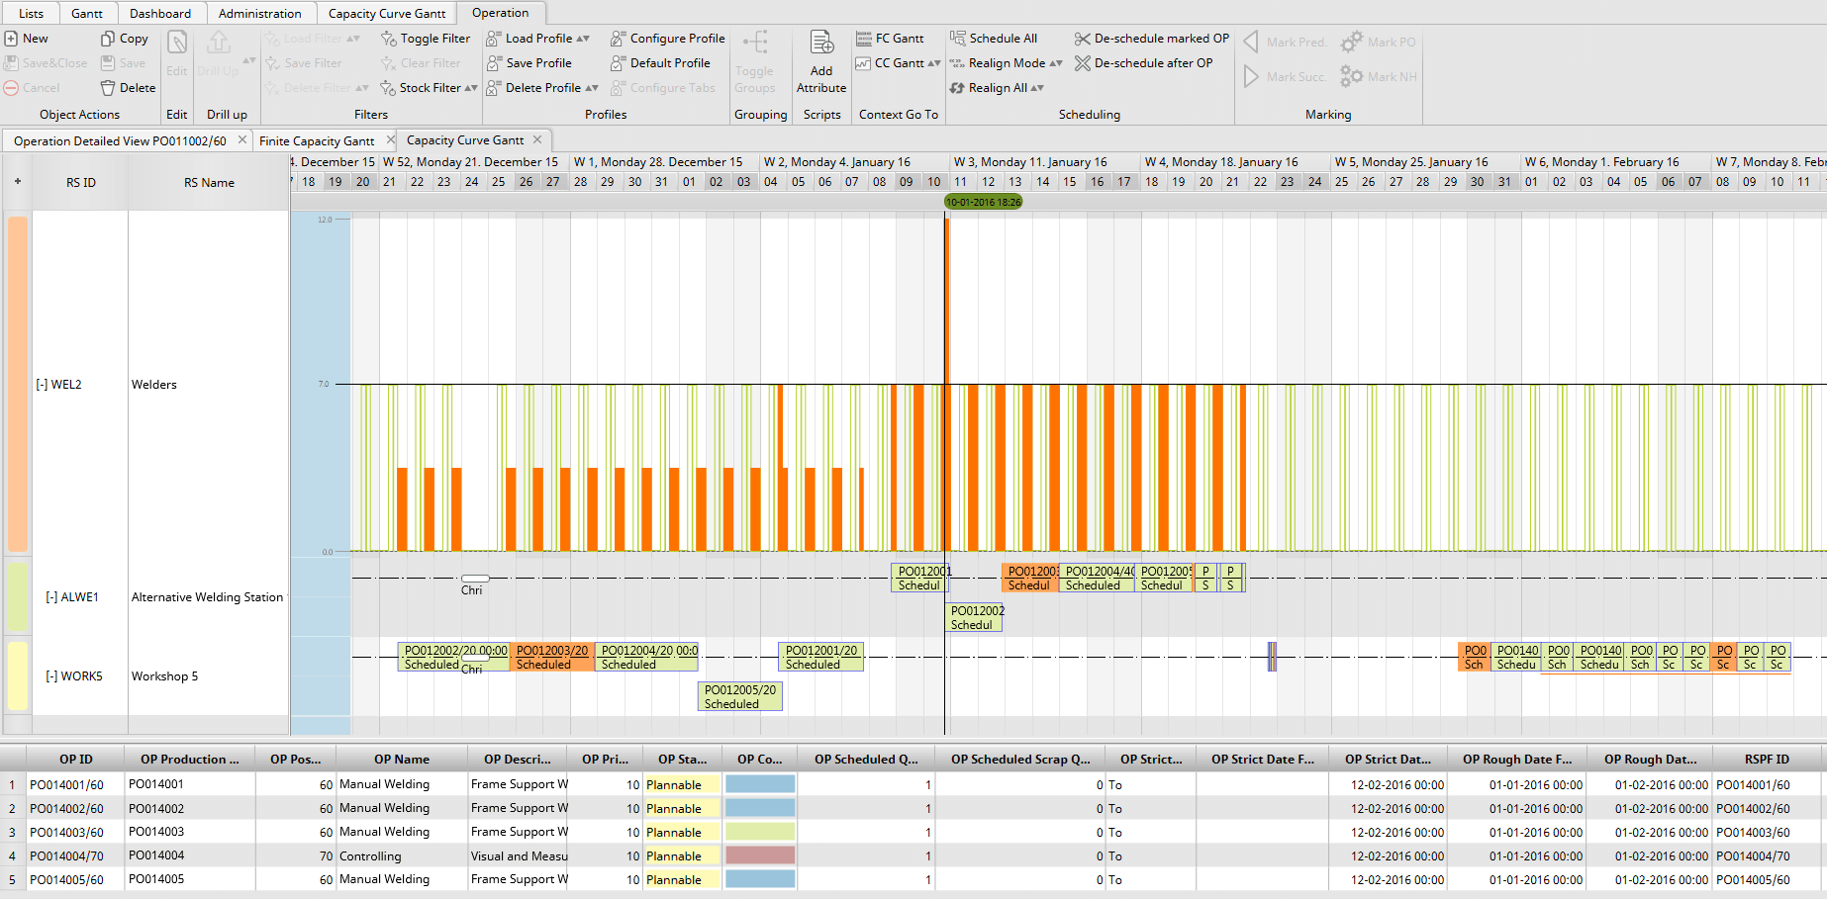Switch to the Dashboard ribbon tab
Image resolution: width=1827 pixels, height=899 pixels.
point(160,13)
